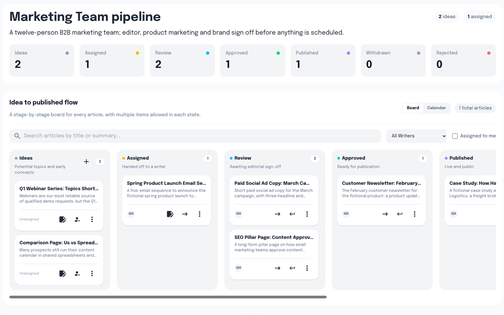Switch to the Board view tab
The width and height of the screenshot is (504, 315).
(x=413, y=108)
